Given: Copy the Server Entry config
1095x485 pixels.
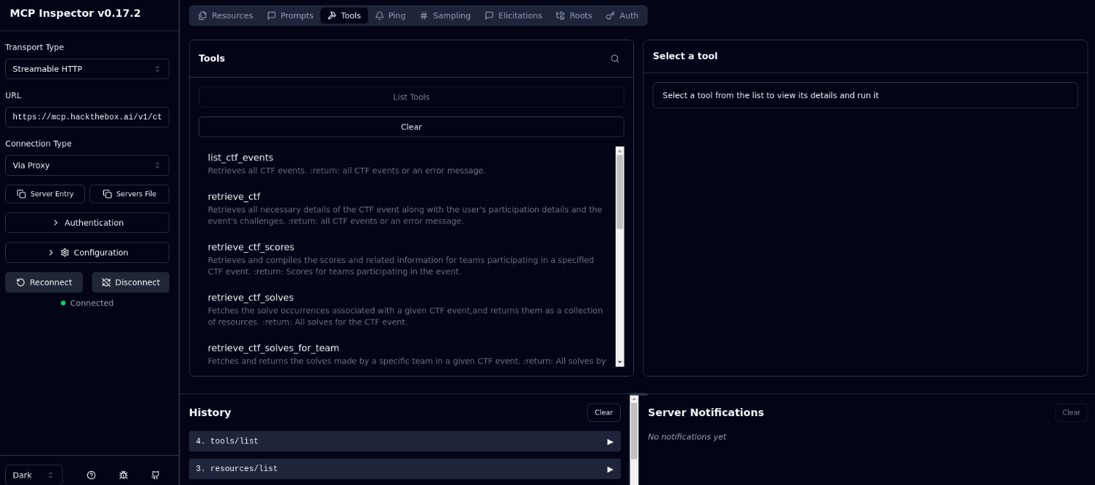Looking at the screenshot, I should 45,193.
